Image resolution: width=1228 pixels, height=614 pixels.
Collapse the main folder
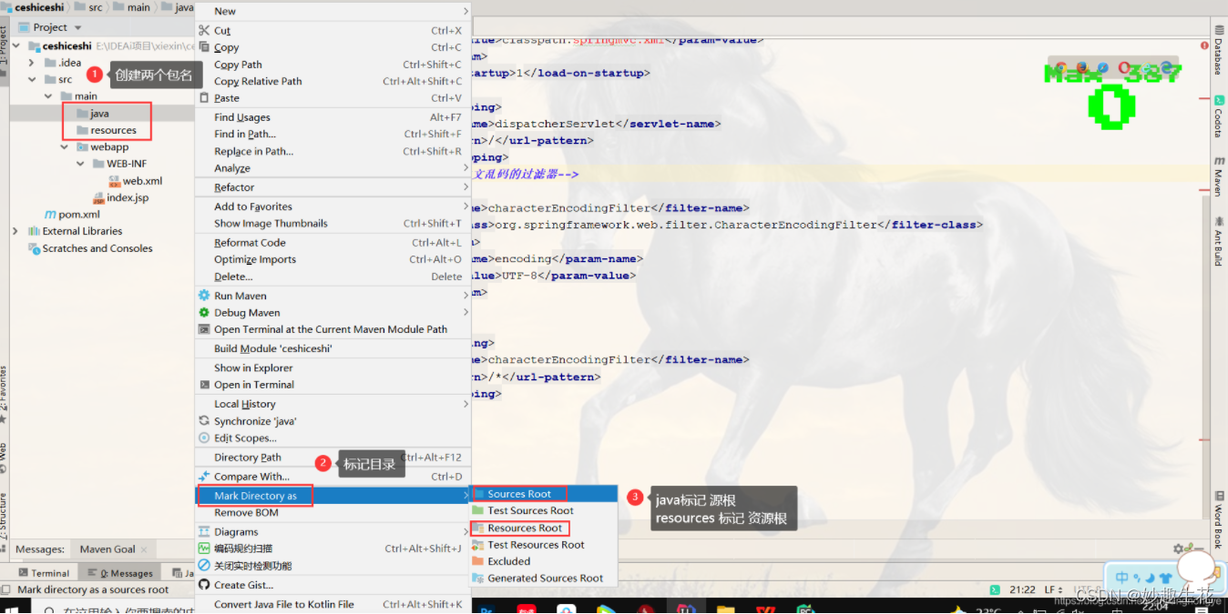click(x=48, y=96)
